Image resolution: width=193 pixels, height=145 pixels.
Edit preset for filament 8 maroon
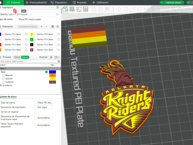pos(59,50)
